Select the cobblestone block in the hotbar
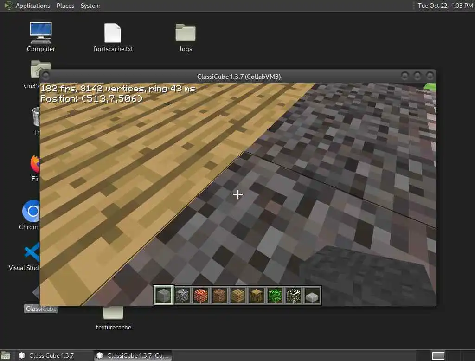This screenshot has width=475, height=361. pos(182,295)
